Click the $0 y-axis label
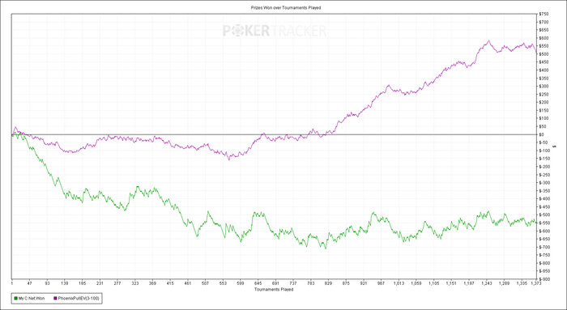The height and width of the screenshot is (310, 567). tap(542, 134)
